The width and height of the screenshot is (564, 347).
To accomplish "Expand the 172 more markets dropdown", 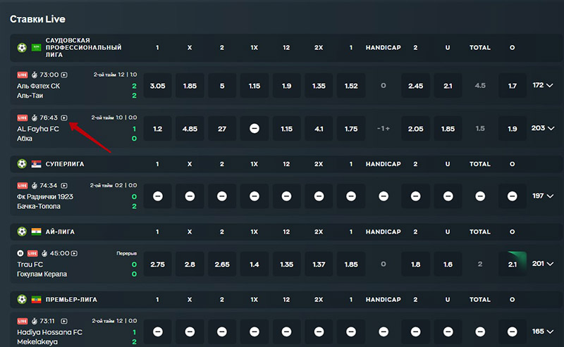I will tap(543, 85).
